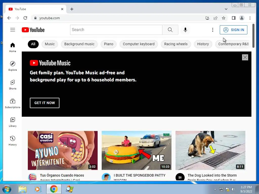Open Chrome three-dot menu
Viewport: 259px width, 194px height.
click(x=250, y=18)
